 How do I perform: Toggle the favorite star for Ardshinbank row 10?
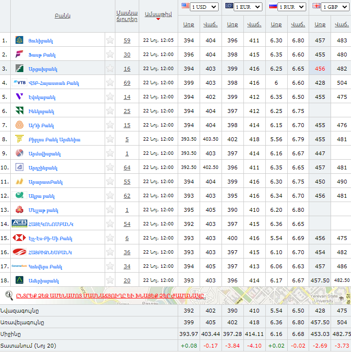(x=110, y=167)
